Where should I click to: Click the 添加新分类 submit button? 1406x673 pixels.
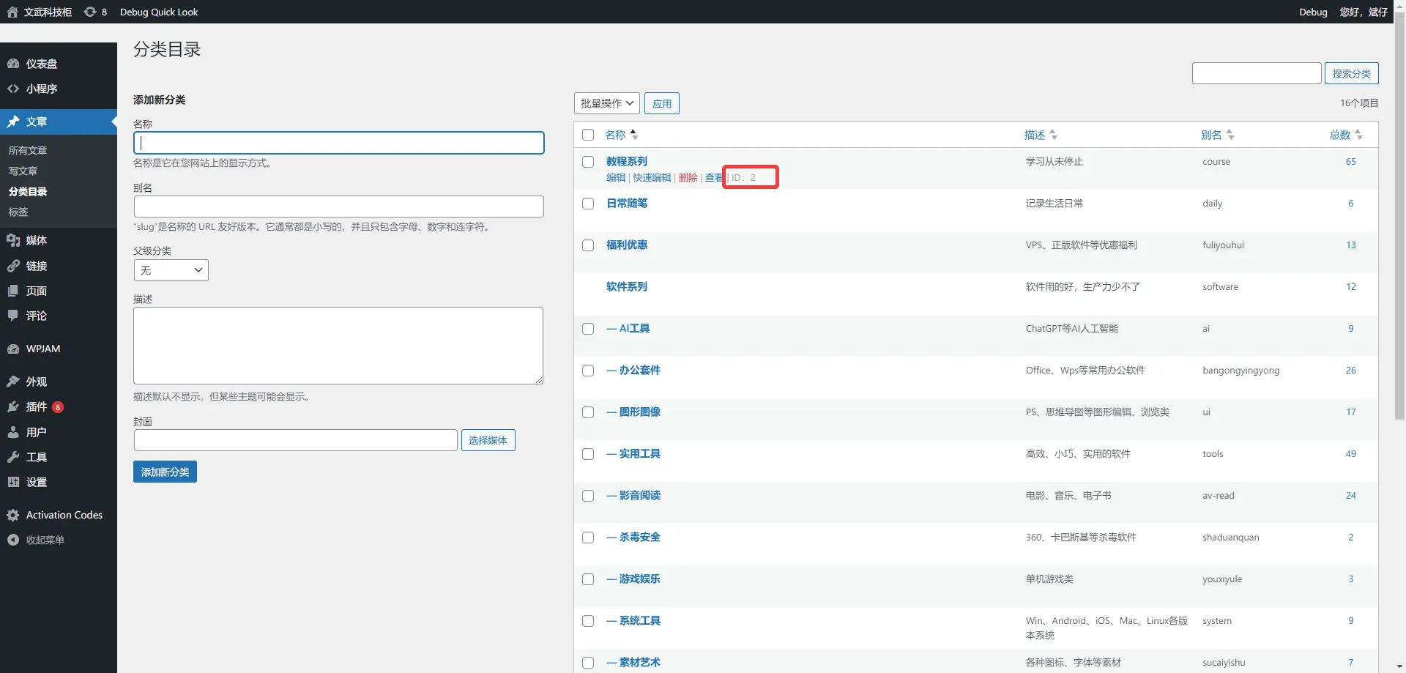(x=165, y=472)
